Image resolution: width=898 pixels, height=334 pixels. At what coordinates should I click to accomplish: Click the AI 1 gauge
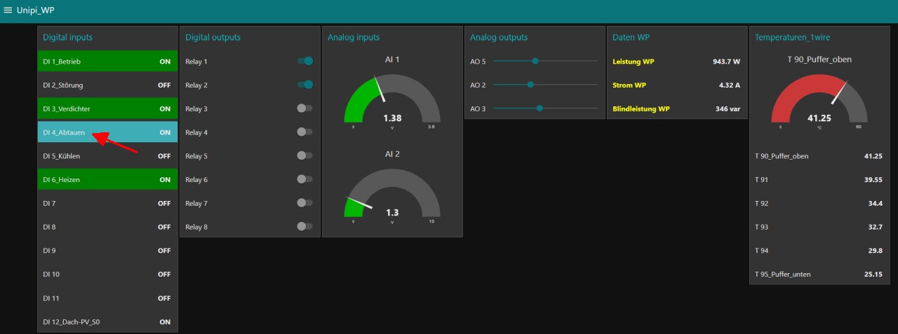(x=392, y=99)
